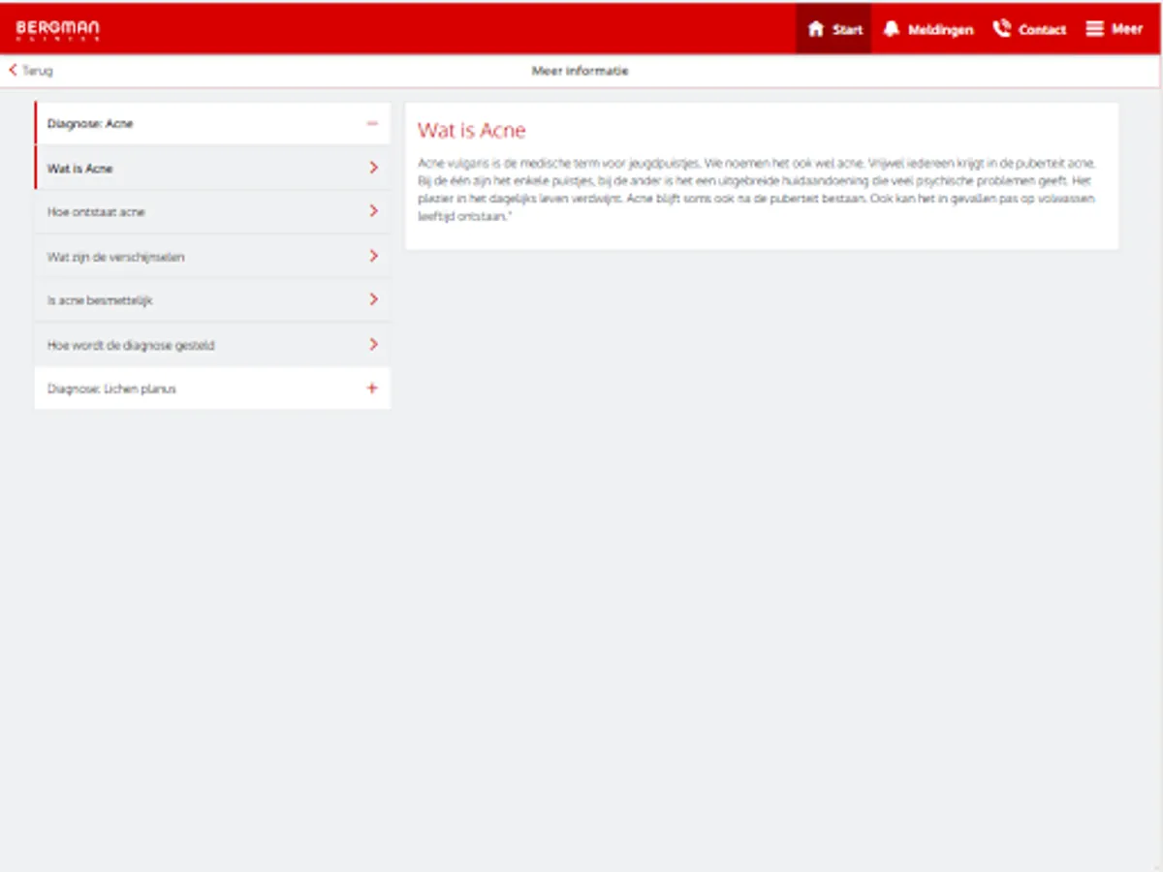The height and width of the screenshot is (872, 1163).
Task: Open the Contact label in header
Action: tap(1042, 30)
